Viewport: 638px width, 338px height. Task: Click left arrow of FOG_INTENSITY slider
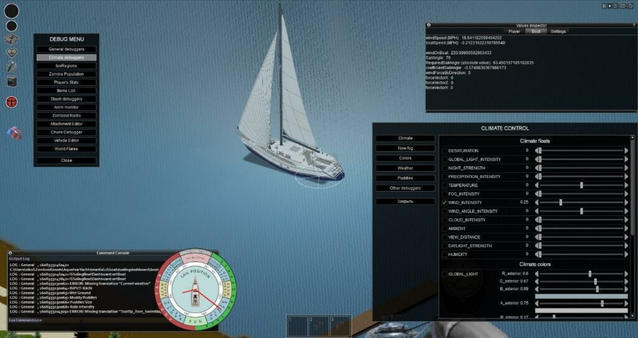[x=536, y=194]
